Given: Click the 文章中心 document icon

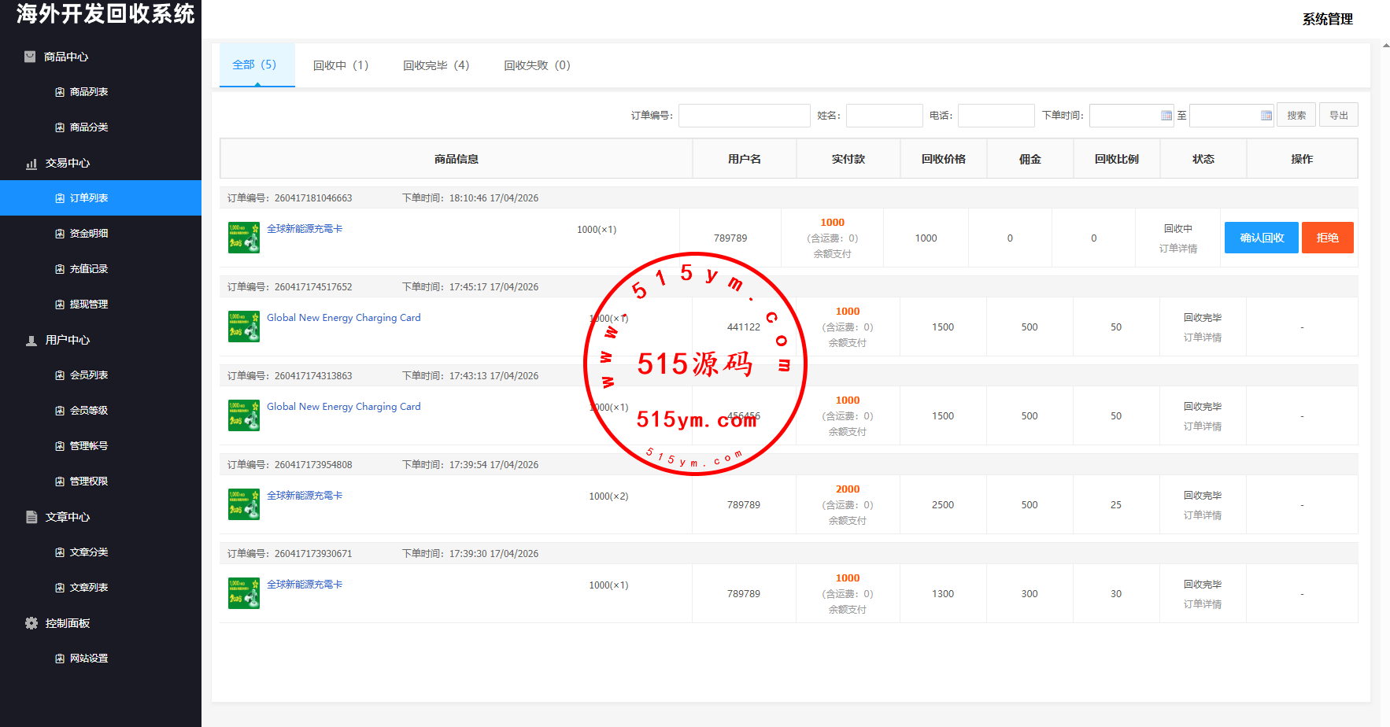Looking at the screenshot, I should click(x=31, y=517).
